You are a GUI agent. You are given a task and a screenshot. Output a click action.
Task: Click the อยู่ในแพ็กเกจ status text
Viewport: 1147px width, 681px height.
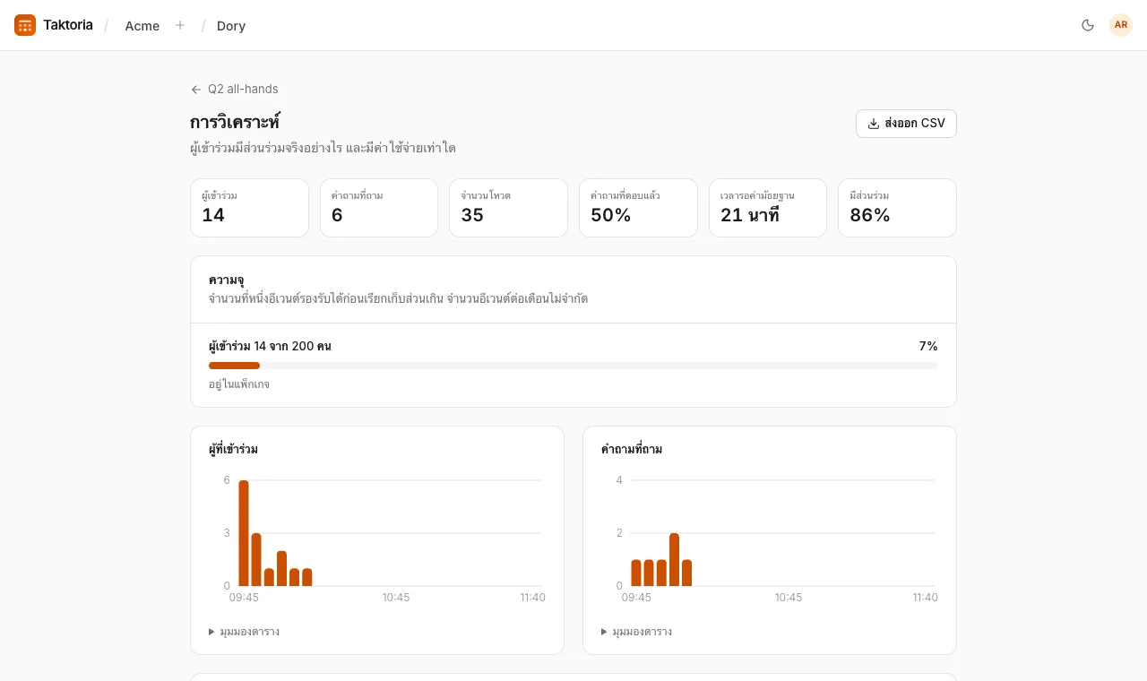pyautogui.click(x=239, y=384)
